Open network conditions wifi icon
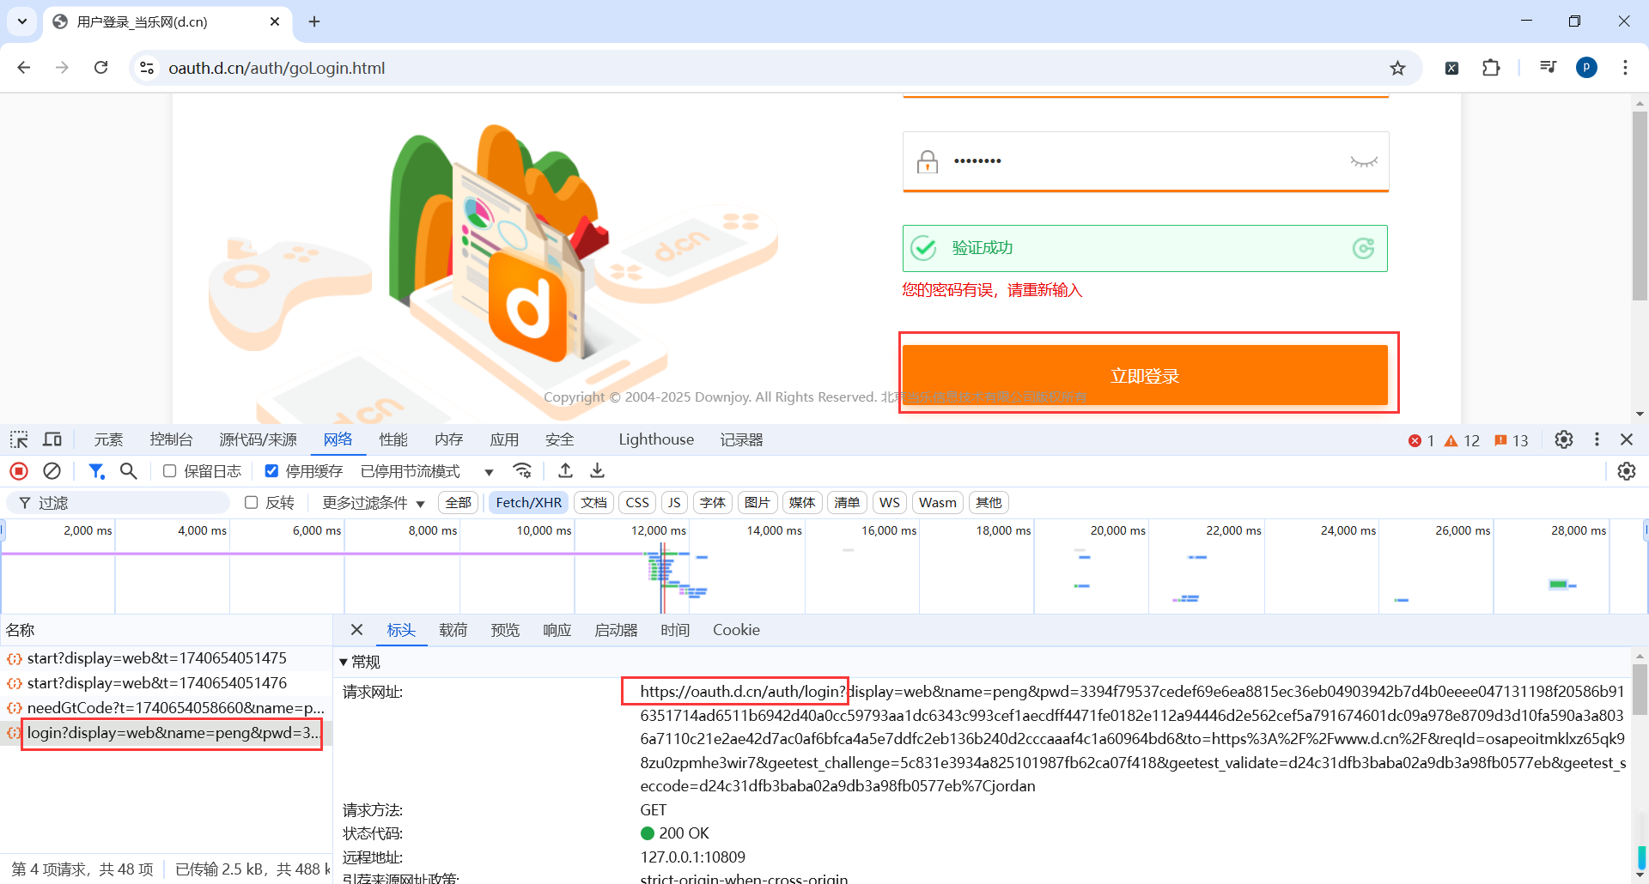The image size is (1649, 884). pyautogui.click(x=521, y=470)
